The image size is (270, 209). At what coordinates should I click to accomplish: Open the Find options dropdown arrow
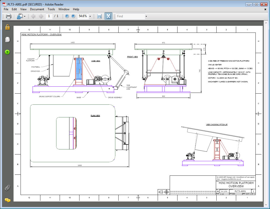146,17
